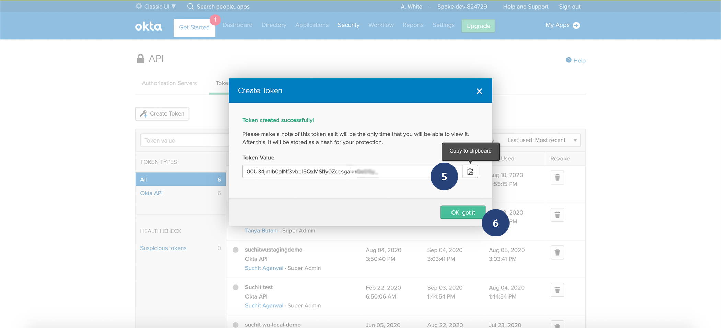Copy token value to clipboard
The height and width of the screenshot is (328, 721).
(470, 171)
